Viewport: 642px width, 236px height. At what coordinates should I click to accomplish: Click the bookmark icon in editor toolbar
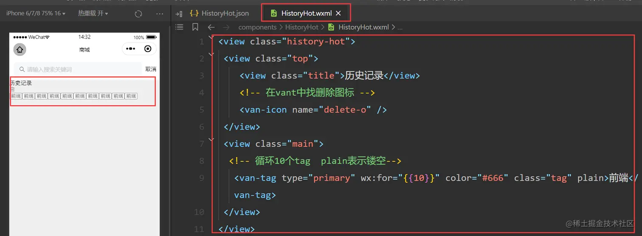(x=195, y=27)
